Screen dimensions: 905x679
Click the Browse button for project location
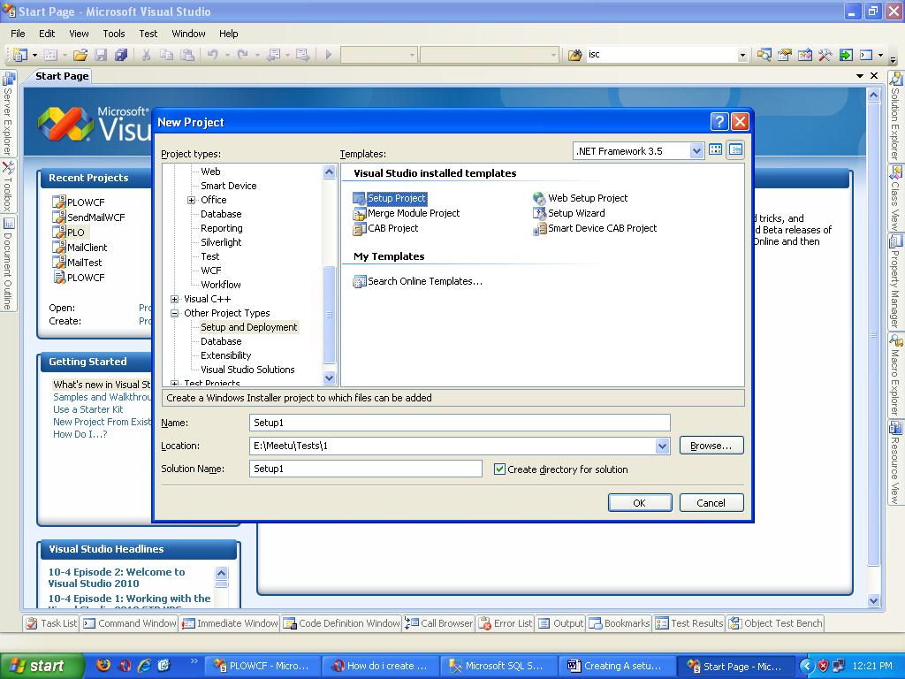(x=711, y=446)
